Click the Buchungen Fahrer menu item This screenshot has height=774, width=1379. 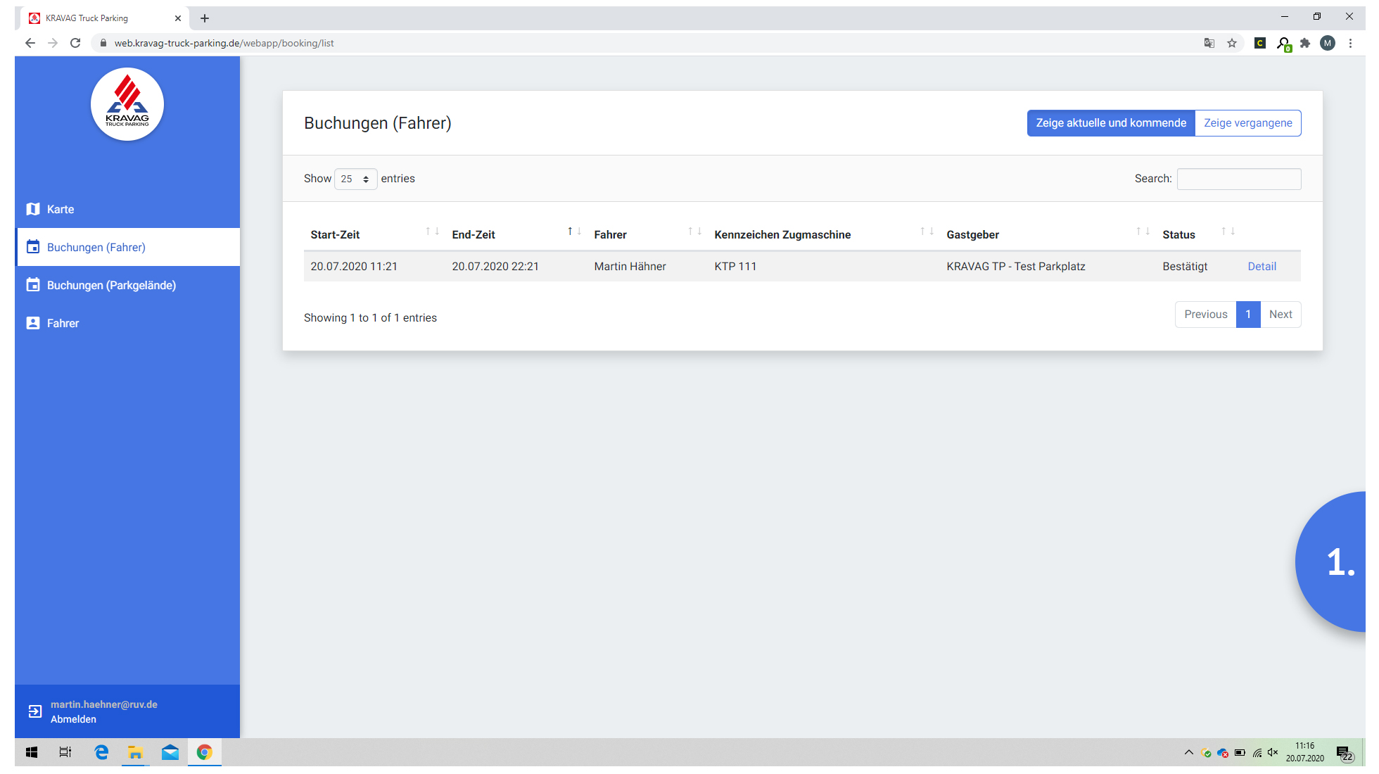tap(127, 247)
